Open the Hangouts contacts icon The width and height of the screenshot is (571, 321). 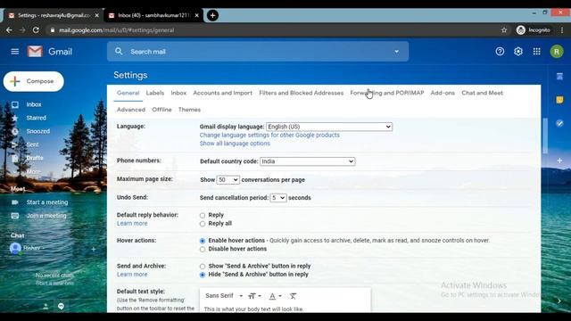[46, 307]
